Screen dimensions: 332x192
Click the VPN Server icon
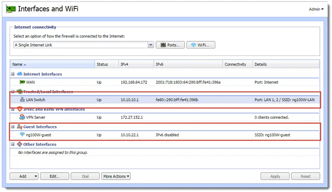coord(22,117)
